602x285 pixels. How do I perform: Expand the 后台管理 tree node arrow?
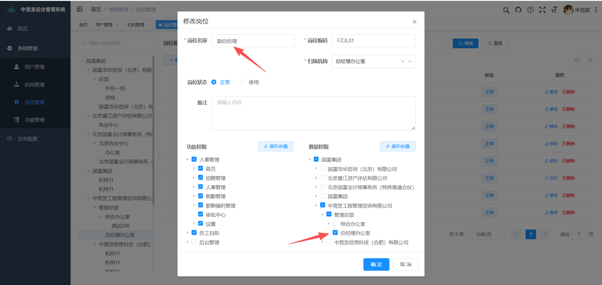(187, 242)
